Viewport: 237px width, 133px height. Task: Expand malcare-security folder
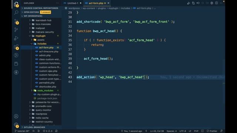coord(44,32)
